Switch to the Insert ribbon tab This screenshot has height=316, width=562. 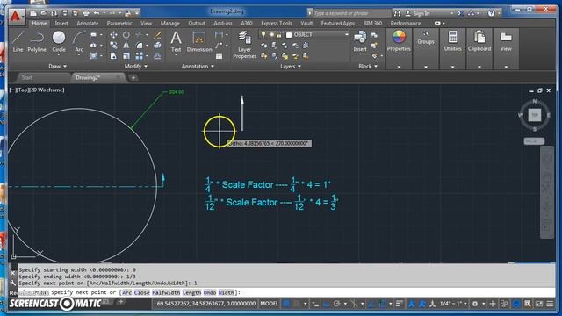tap(61, 24)
